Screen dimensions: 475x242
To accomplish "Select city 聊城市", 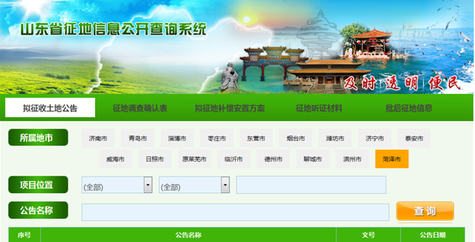I will (312, 159).
